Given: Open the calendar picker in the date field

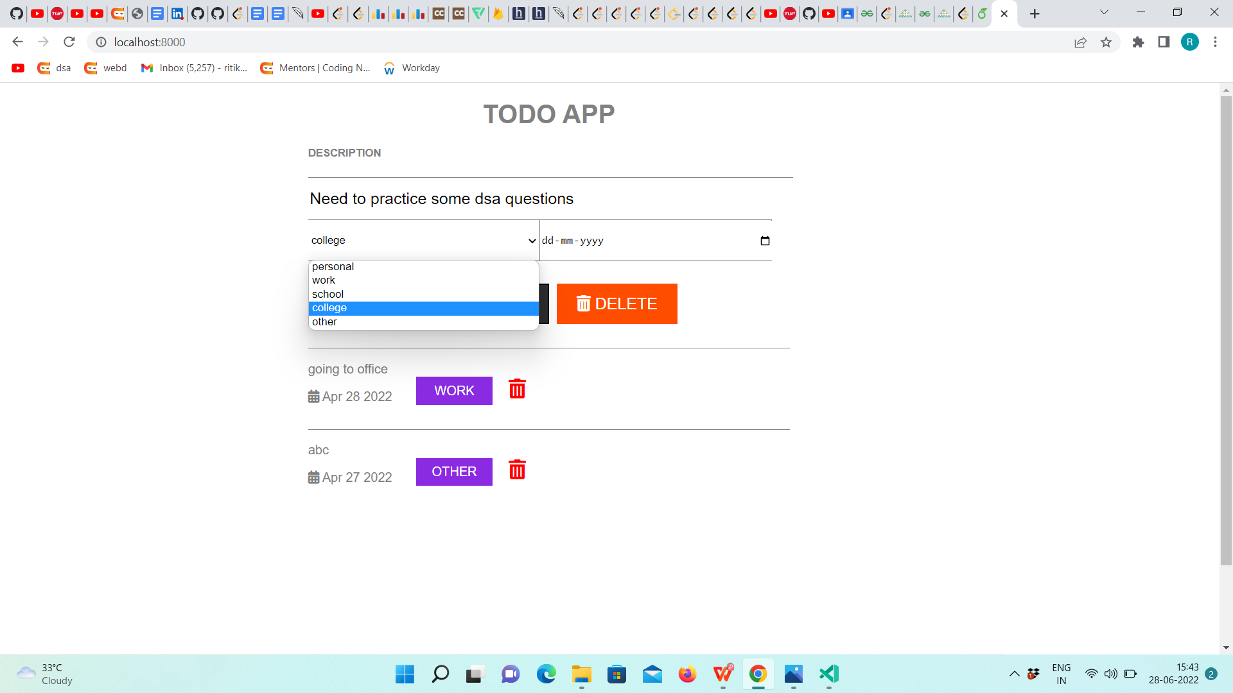Looking at the screenshot, I should pyautogui.click(x=765, y=241).
